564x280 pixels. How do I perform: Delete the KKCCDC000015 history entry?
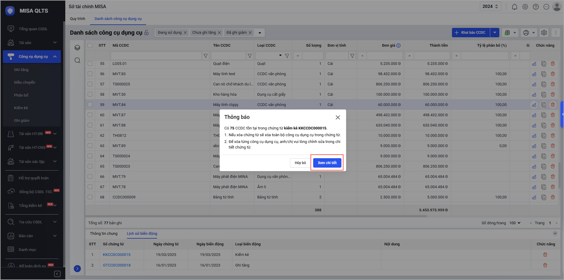pos(545,255)
